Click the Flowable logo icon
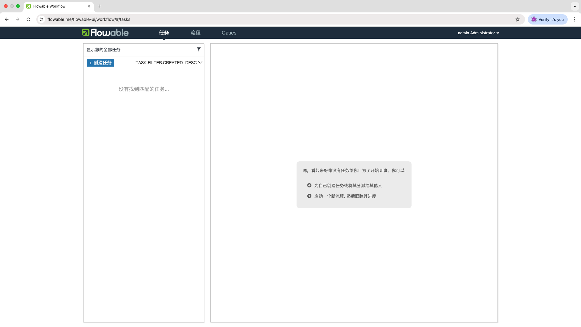This screenshot has width=581, height=327. click(x=86, y=33)
